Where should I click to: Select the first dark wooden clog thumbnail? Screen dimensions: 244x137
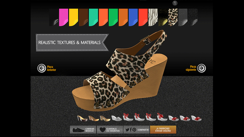tap(82, 118)
